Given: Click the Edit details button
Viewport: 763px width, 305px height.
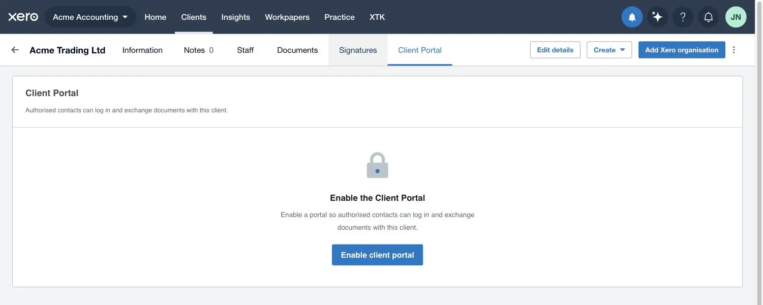Looking at the screenshot, I should tap(555, 50).
